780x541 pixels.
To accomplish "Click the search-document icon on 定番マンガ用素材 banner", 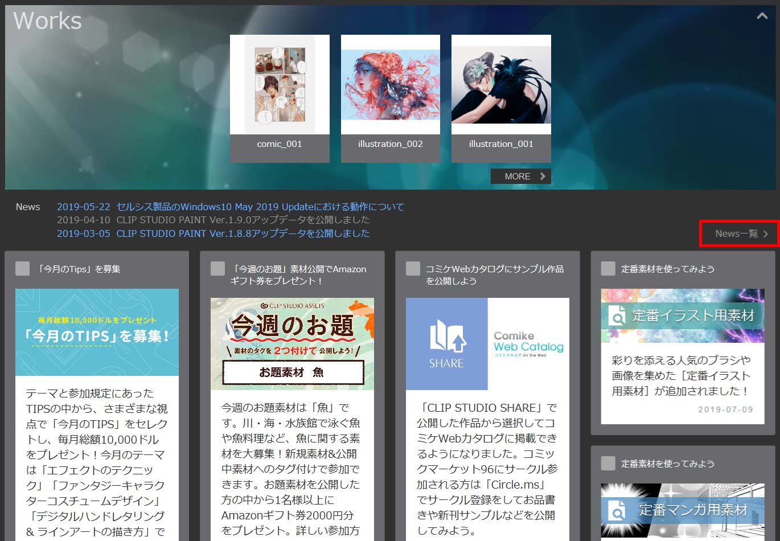I will [617, 511].
